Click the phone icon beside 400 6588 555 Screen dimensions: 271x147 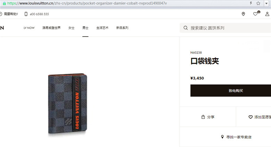pyautogui.click(x=26, y=14)
